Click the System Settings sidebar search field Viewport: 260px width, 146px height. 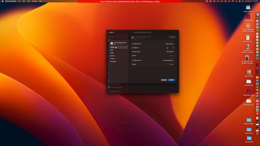tap(118, 36)
